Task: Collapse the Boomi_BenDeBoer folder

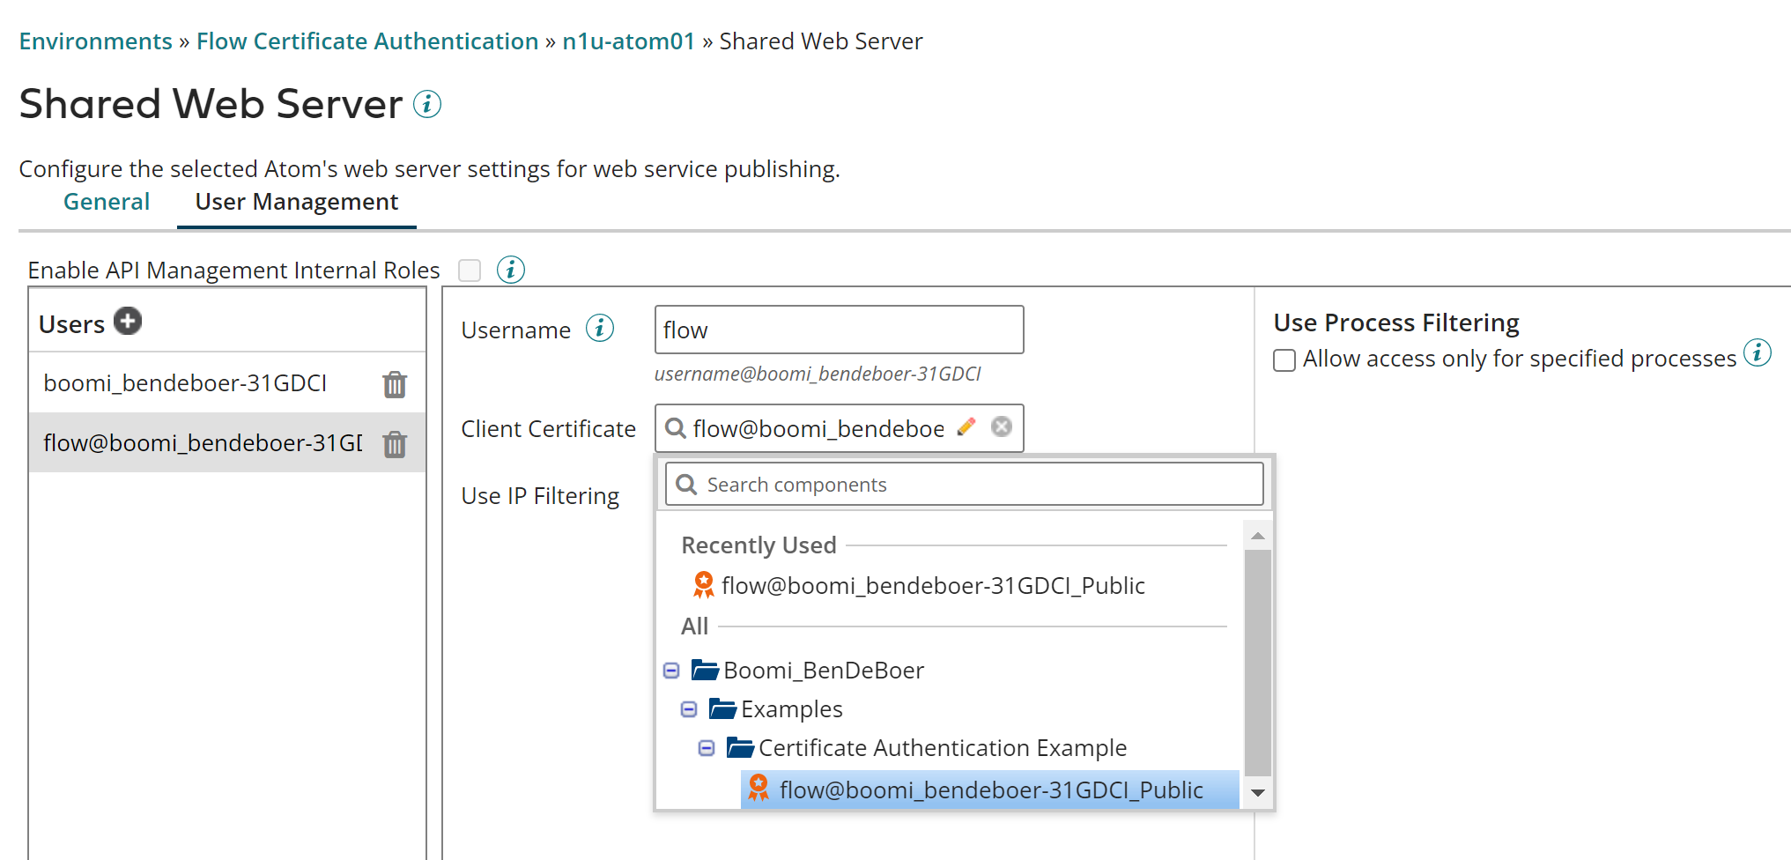Action: (670, 670)
